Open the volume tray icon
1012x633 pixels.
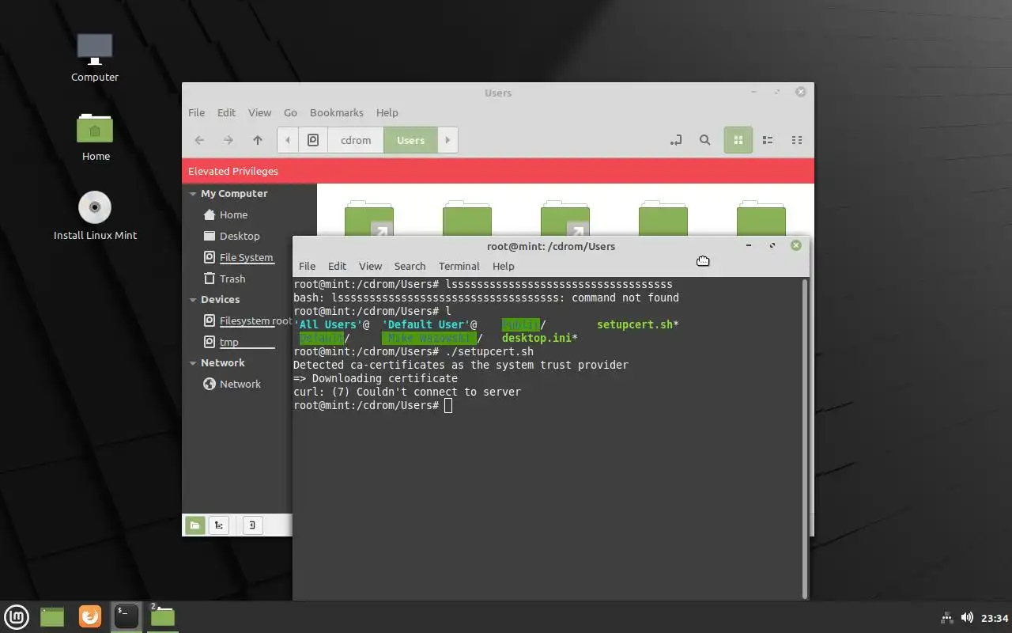pos(967,618)
